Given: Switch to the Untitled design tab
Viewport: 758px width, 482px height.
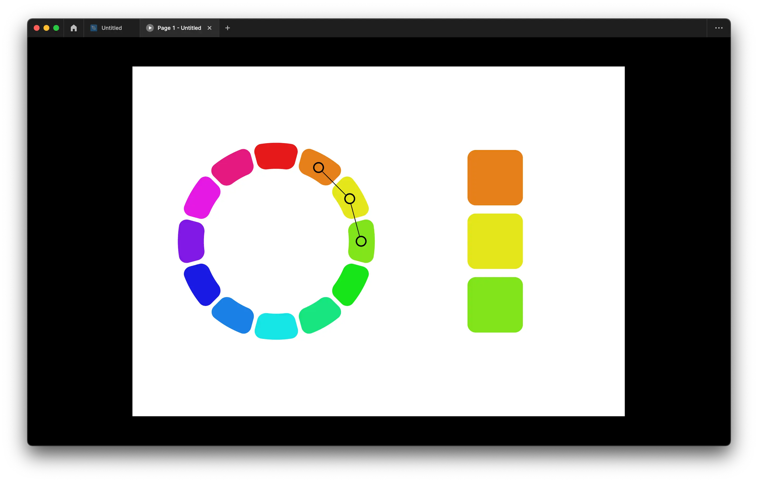Looking at the screenshot, I should [x=111, y=28].
